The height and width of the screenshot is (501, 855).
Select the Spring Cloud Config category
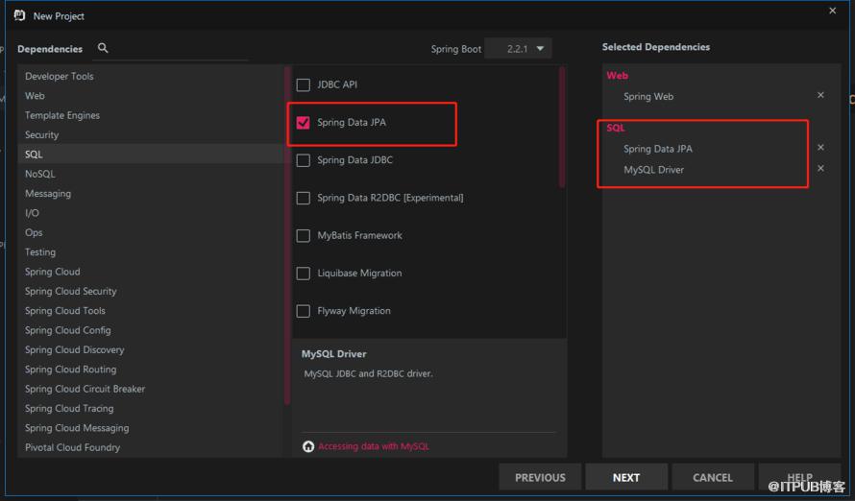click(151, 330)
